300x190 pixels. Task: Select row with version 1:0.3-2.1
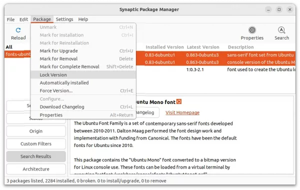(x=216, y=69)
